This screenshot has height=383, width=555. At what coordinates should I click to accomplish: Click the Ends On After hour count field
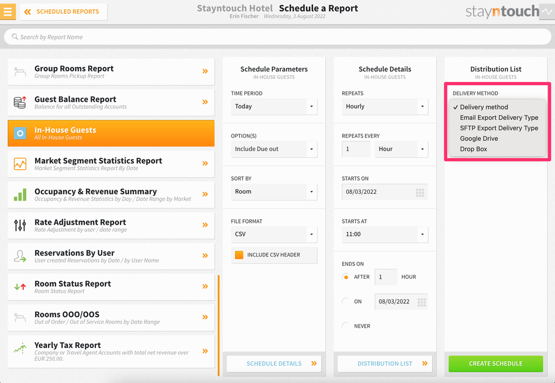tap(386, 277)
